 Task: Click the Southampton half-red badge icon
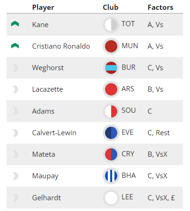(x=111, y=111)
